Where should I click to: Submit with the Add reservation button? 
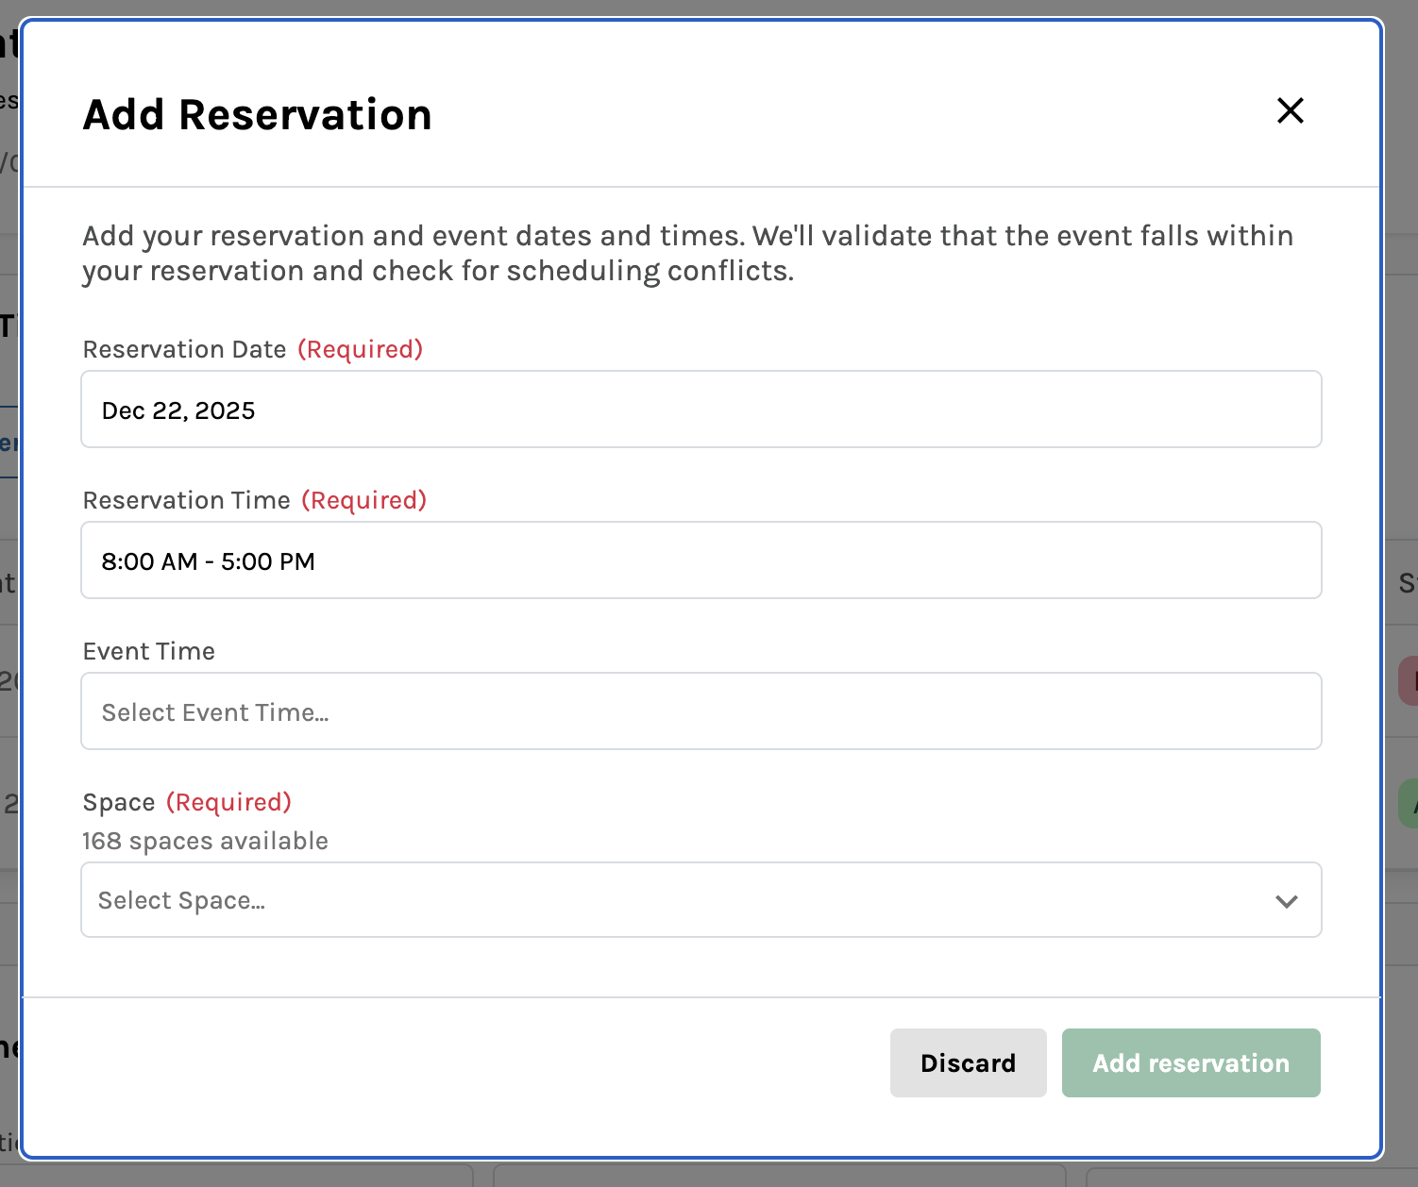click(x=1190, y=1063)
